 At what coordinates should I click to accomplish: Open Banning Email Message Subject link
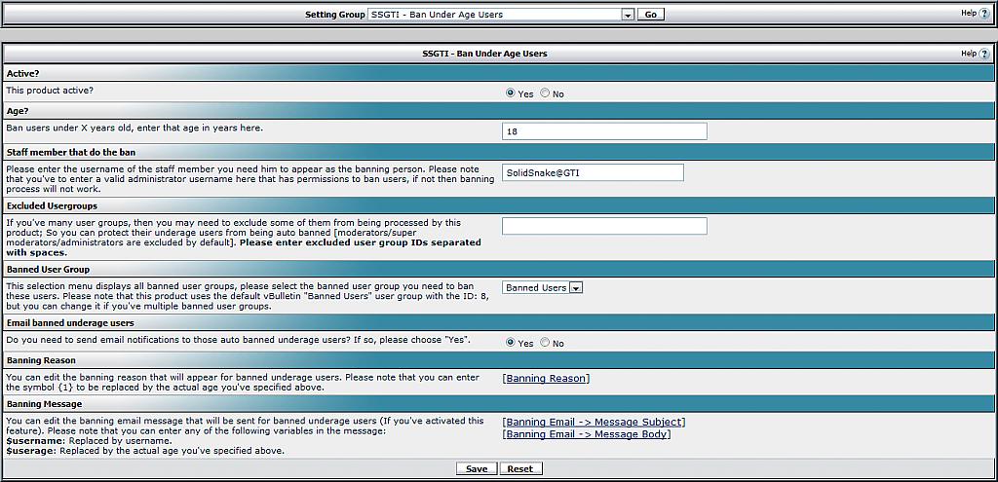(594, 422)
